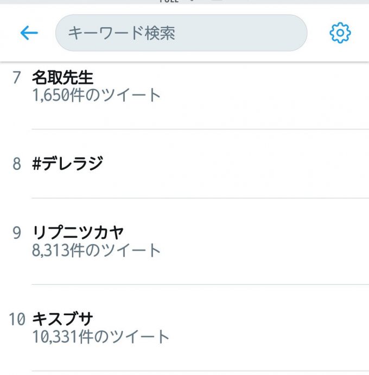This screenshot has width=369, height=375.
Task: Click the divider line below #デレラジ
Action: point(200,198)
